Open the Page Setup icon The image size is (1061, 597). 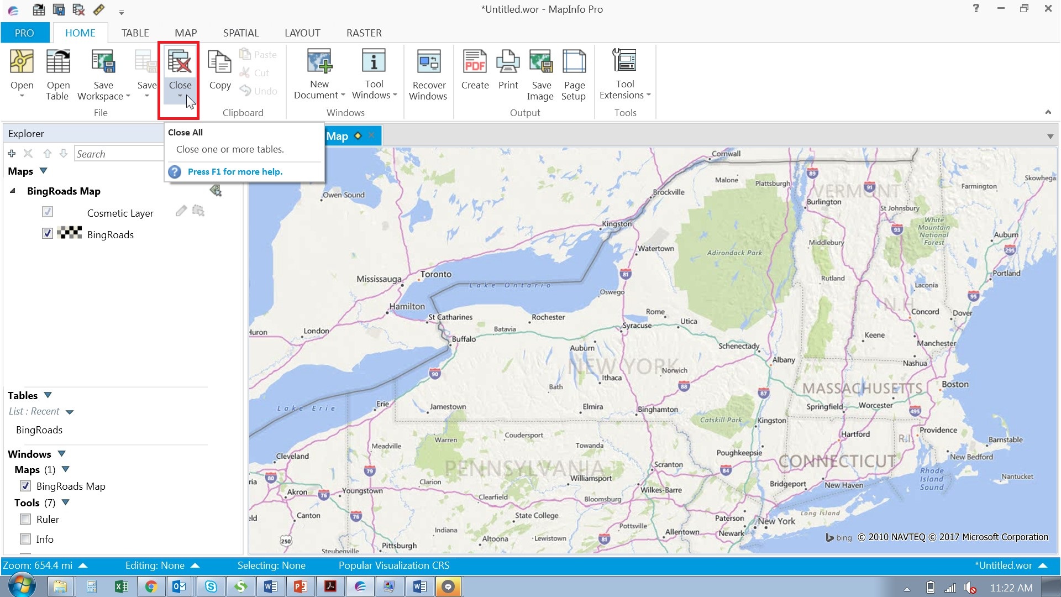tap(574, 62)
